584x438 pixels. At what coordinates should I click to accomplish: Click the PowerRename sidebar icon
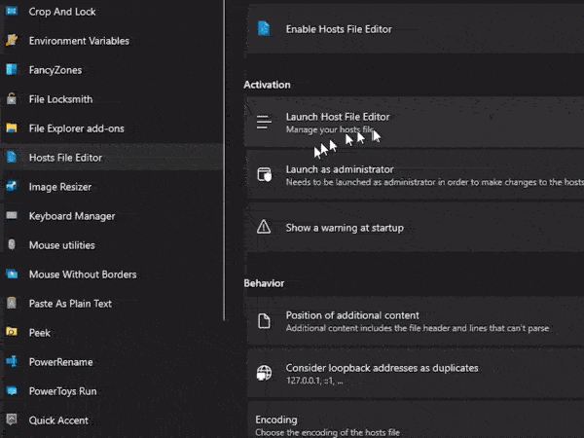[12, 362]
